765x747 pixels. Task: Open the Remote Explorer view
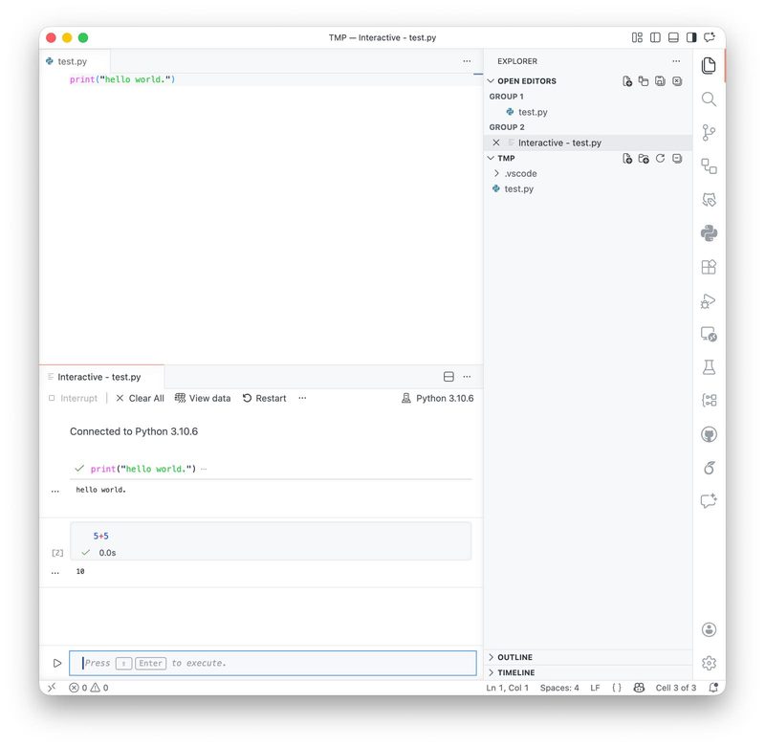pyautogui.click(x=709, y=334)
